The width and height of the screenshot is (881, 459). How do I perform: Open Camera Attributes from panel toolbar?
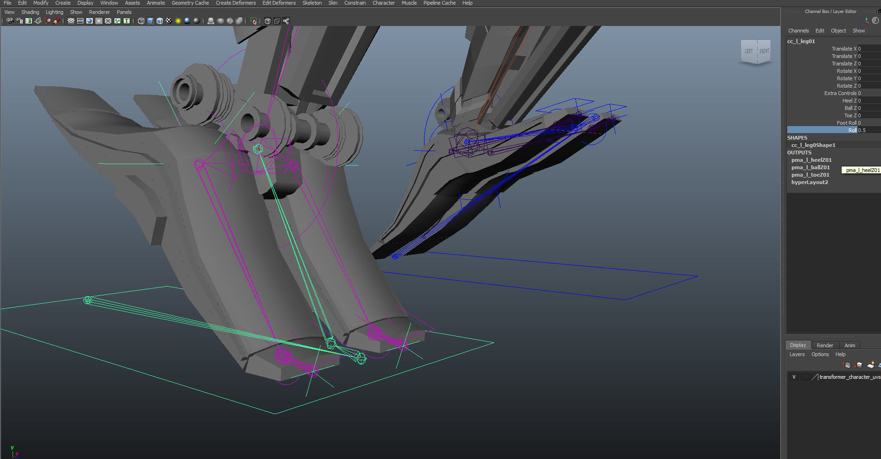pos(19,21)
